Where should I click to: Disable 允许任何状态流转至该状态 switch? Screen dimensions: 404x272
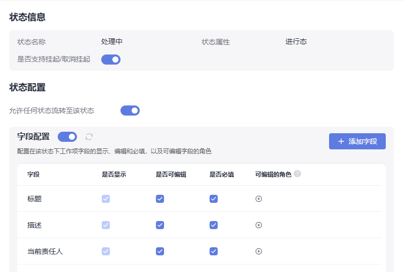click(x=130, y=111)
